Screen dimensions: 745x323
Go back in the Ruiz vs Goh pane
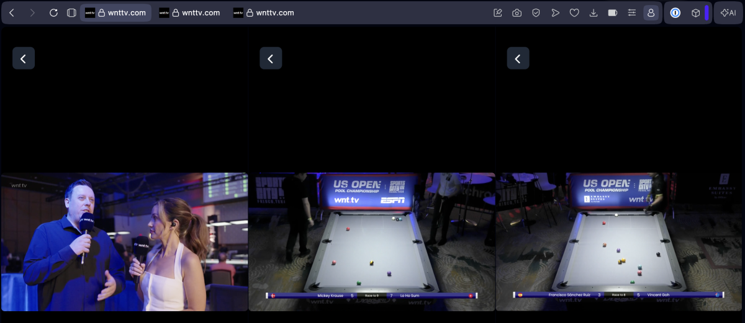click(x=518, y=58)
